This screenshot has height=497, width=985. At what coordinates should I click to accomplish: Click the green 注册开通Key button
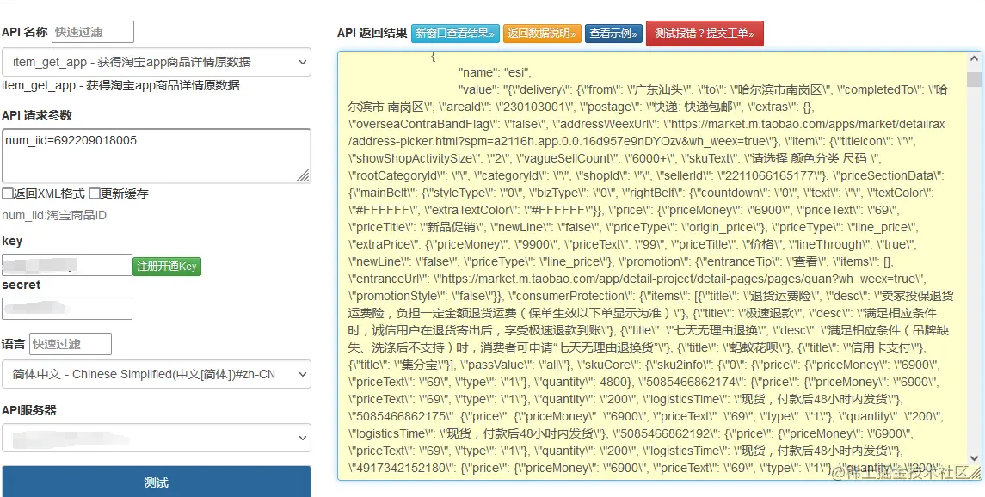(x=167, y=267)
